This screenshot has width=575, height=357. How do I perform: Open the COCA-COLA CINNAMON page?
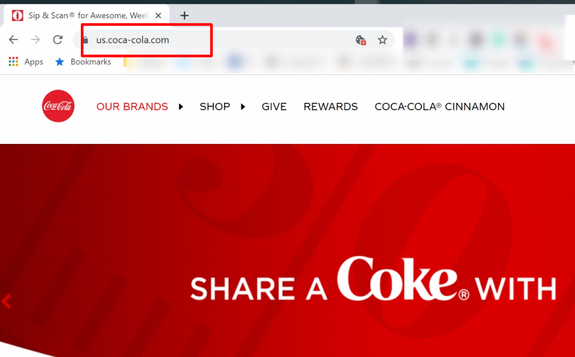(440, 106)
